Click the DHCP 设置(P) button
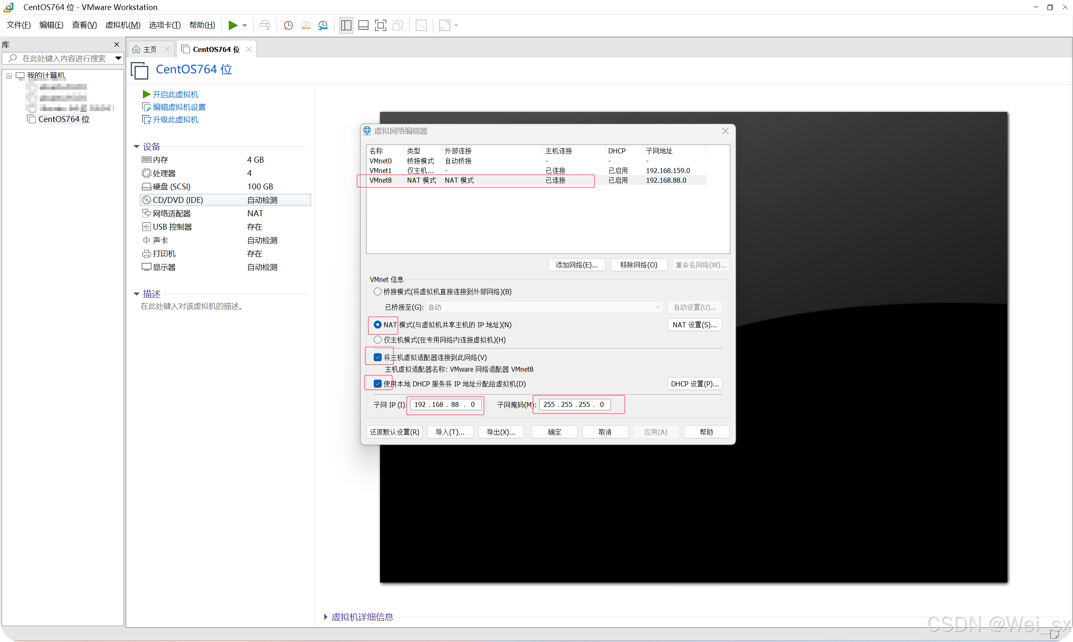 [694, 384]
